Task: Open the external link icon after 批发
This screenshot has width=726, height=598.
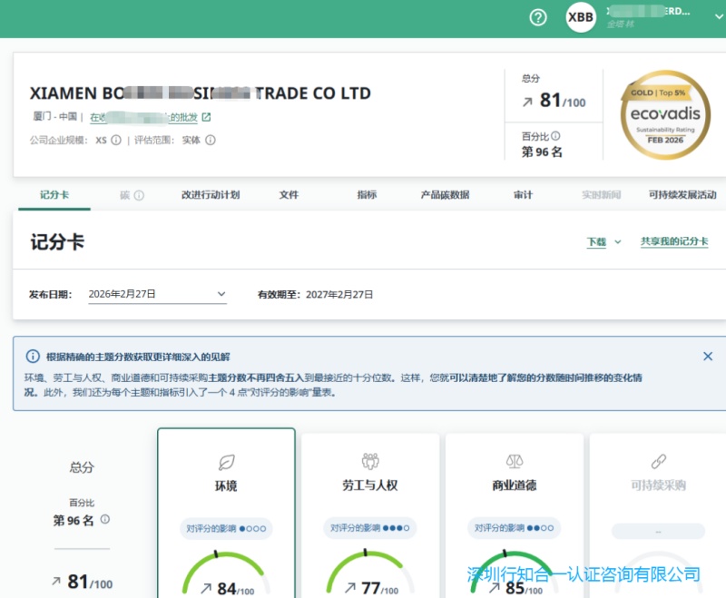Action: coord(207,117)
